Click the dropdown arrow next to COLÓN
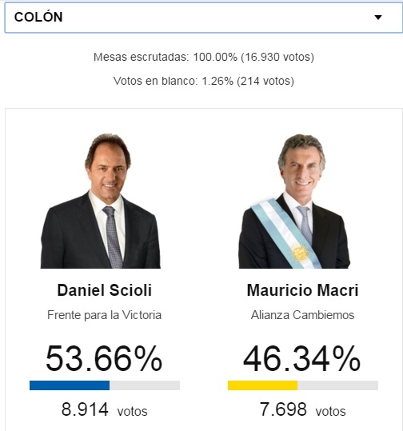The width and height of the screenshot is (403, 431). coord(378,18)
